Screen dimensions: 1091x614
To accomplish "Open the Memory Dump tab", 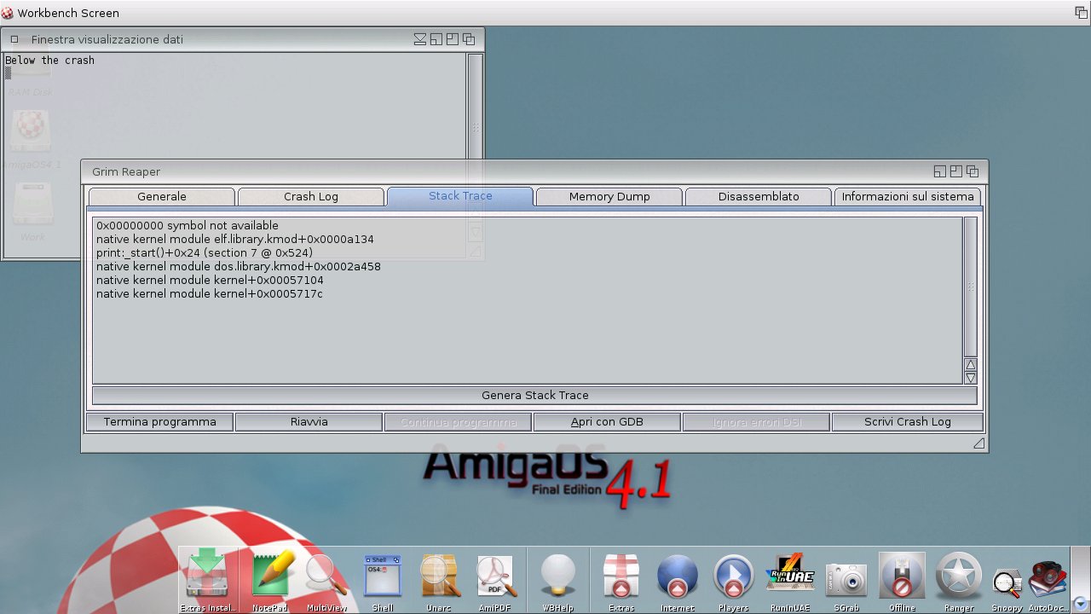I will pos(609,196).
